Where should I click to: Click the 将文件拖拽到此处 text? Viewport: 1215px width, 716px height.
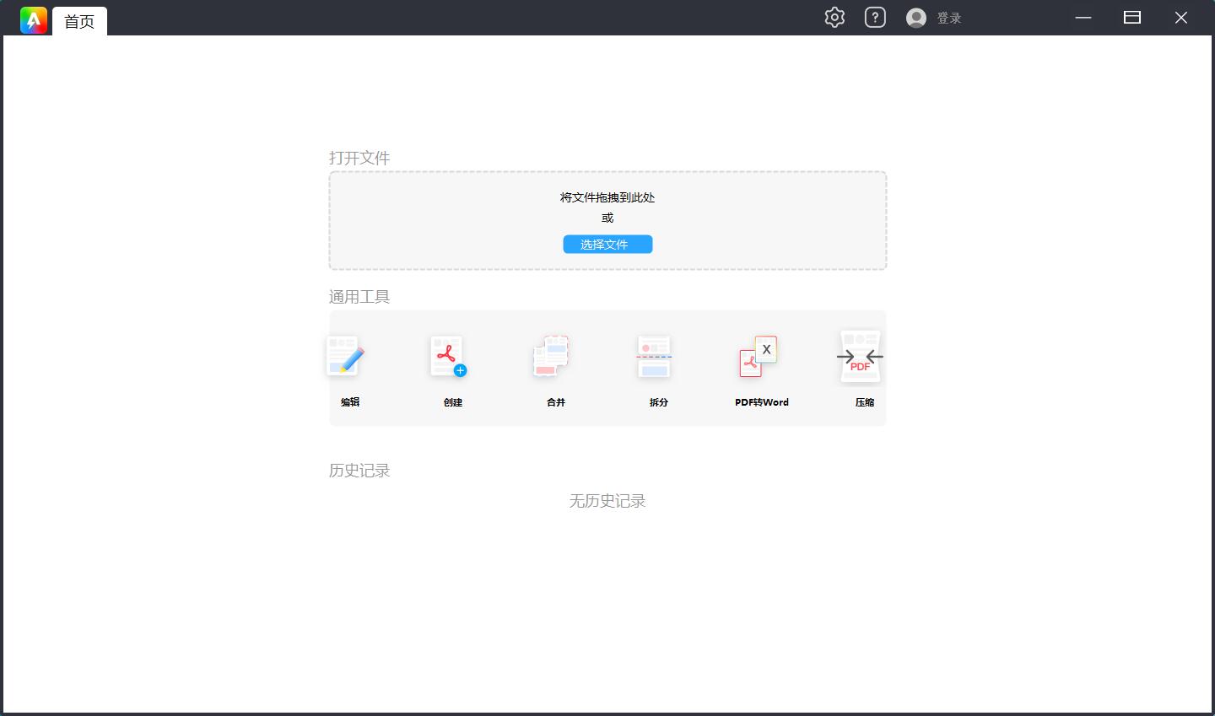pos(607,197)
